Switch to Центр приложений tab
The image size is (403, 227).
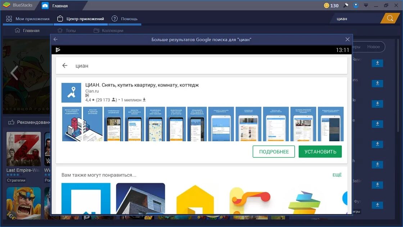[x=81, y=18]
